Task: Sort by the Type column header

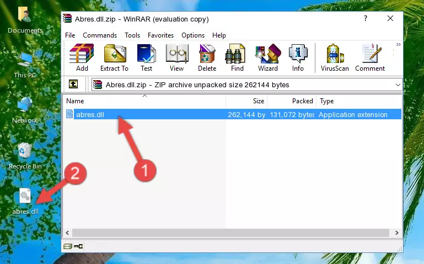Action: tap(359, 101)
